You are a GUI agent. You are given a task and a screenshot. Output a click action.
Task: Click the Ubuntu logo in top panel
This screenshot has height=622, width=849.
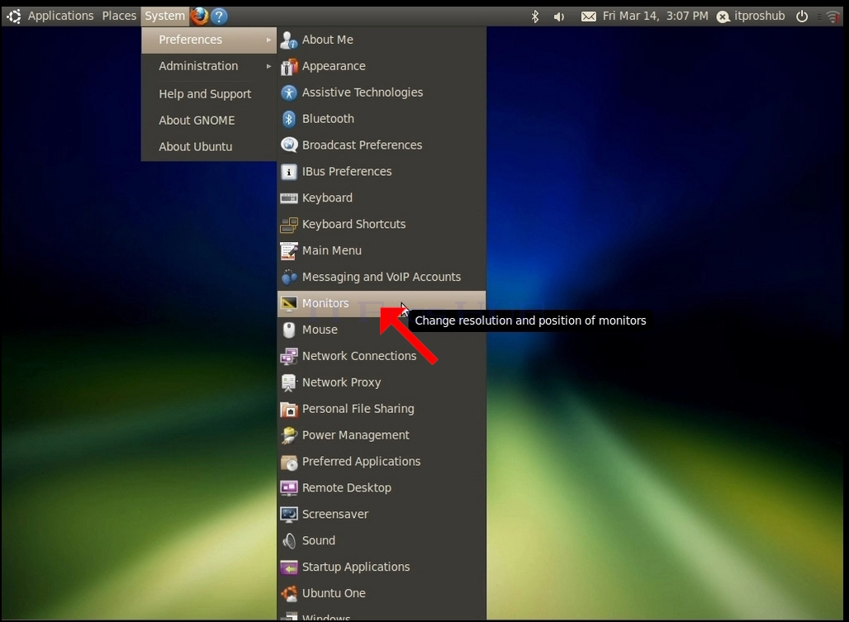pos(13,17)
